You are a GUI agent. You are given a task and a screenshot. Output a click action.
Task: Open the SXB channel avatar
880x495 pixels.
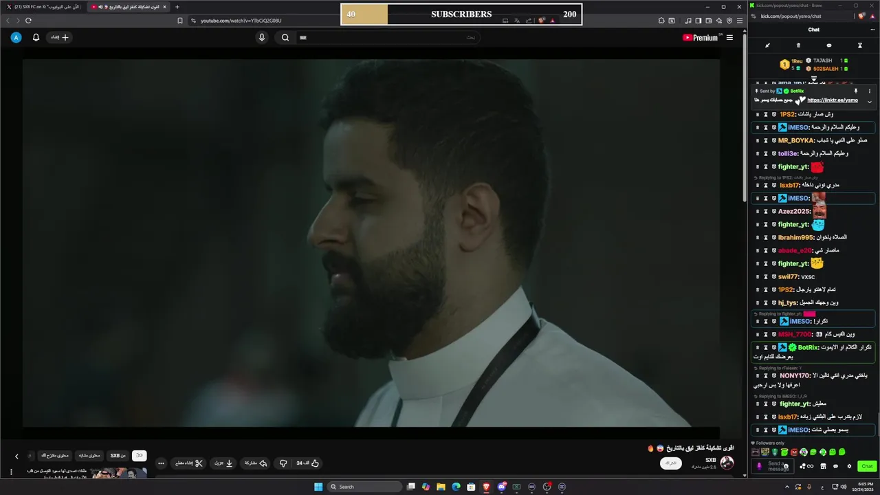click(727, 463)
